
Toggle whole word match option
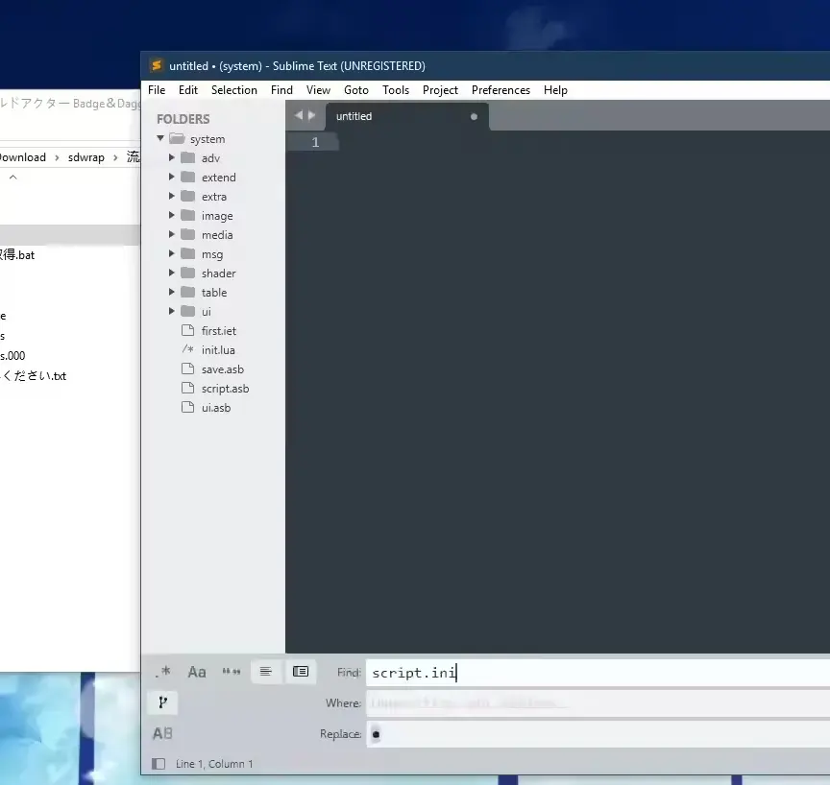click(x=232, y=672)
